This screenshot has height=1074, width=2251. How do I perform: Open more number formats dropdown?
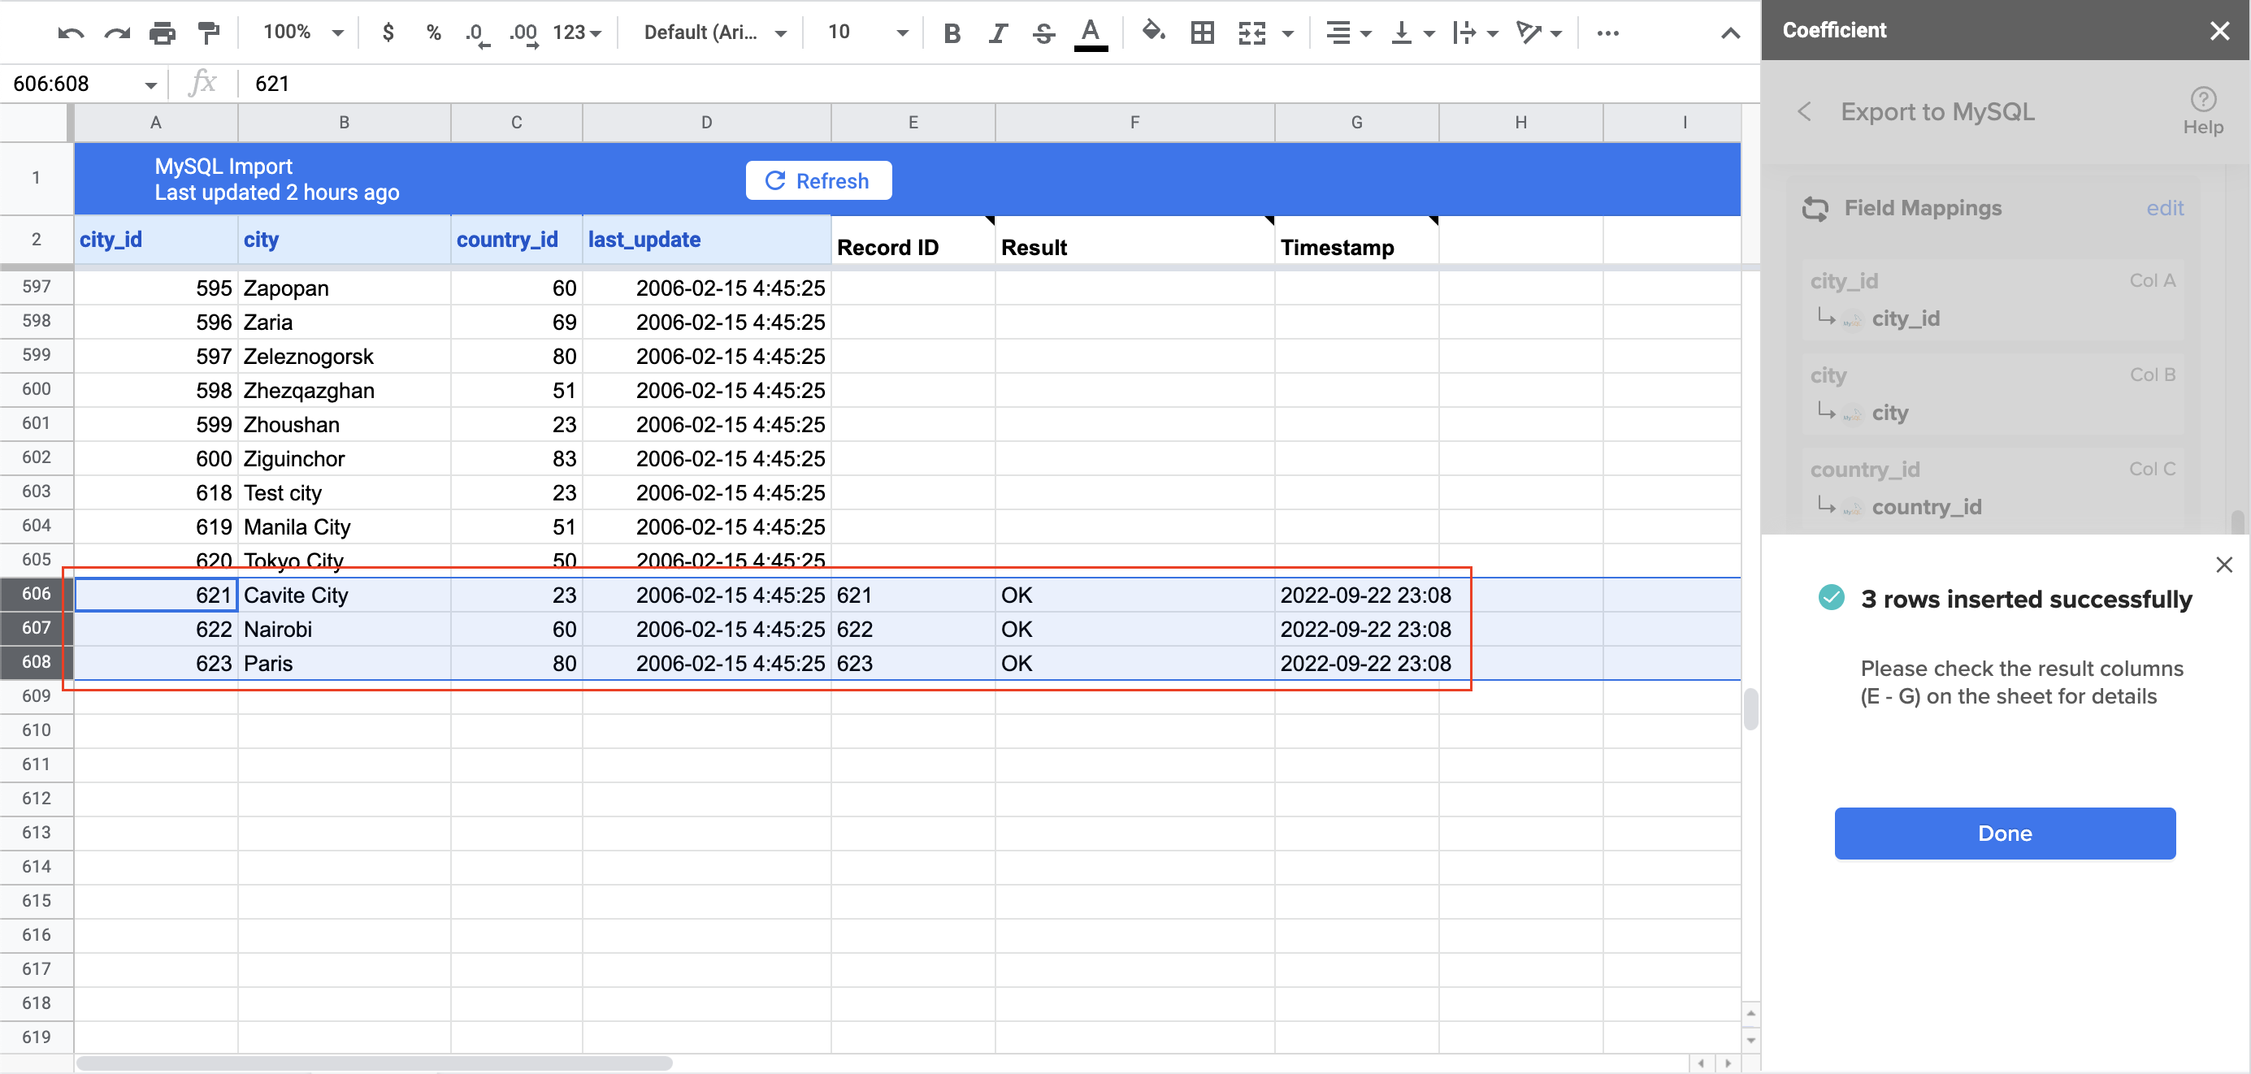click(577, 33)
